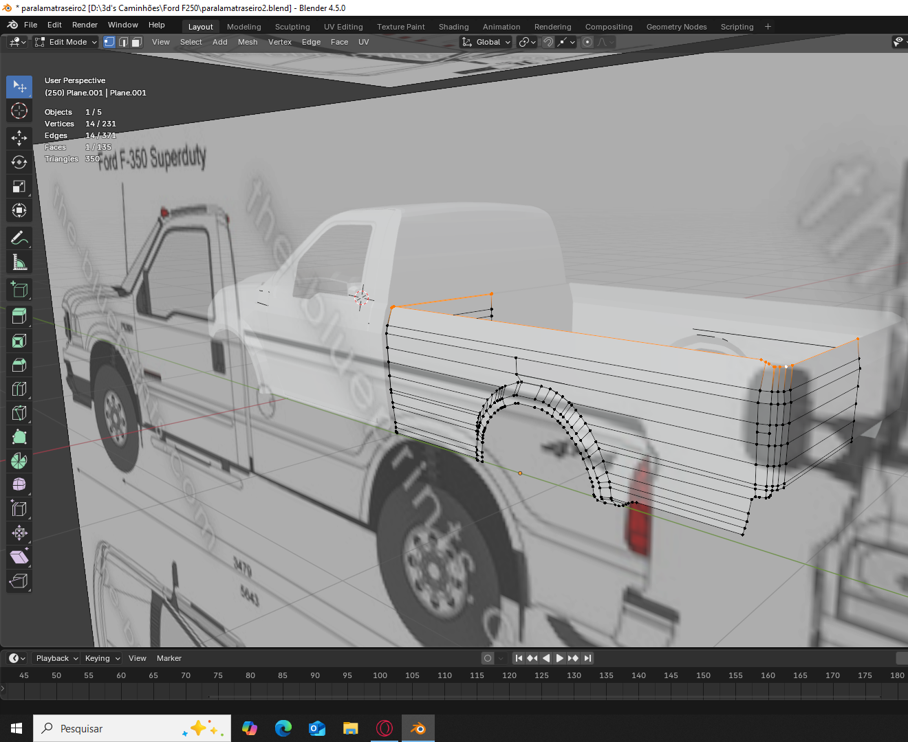Open the Render menu
908x742 pixels.
coord(85,25)
